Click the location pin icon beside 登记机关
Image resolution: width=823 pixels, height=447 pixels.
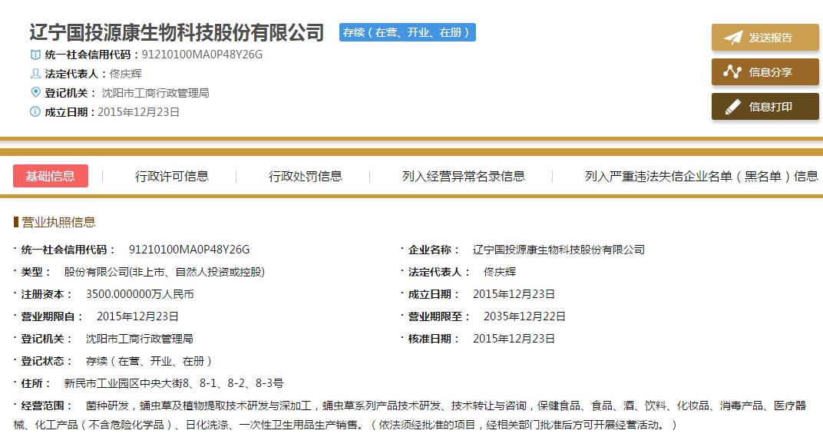click(x=35, y=93)
